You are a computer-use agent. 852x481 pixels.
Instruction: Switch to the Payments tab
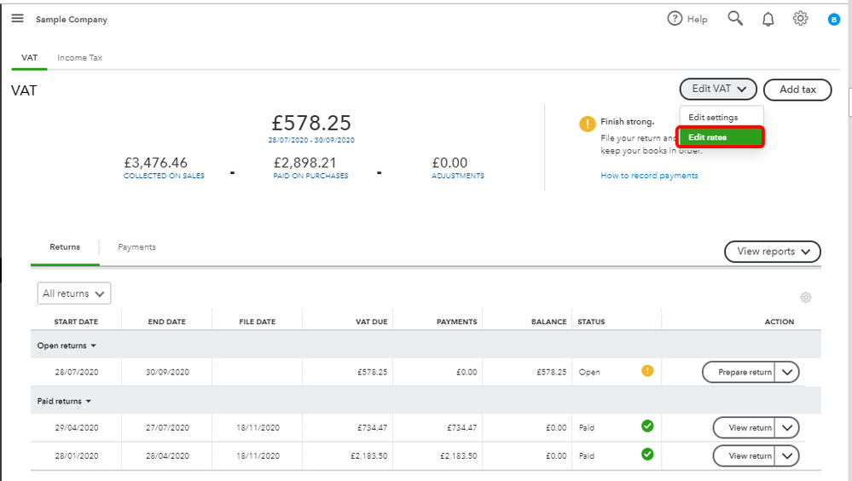[x=136, y=247]
